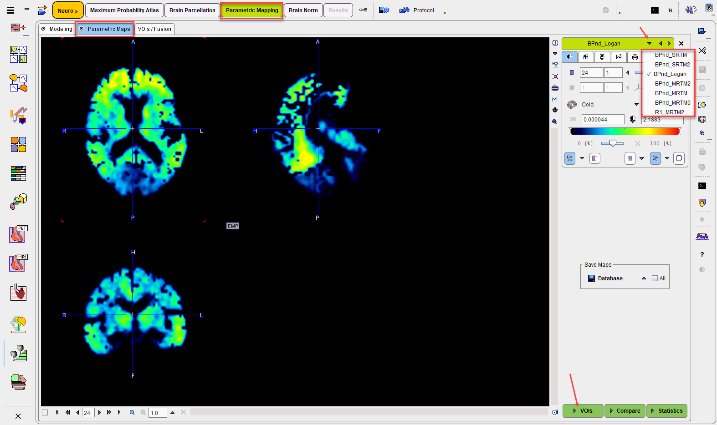Click the auto-scale contrast icon

point(633,119)
